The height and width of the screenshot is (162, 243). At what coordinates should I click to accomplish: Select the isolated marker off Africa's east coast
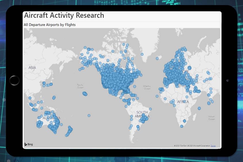(x=199, y=108)
